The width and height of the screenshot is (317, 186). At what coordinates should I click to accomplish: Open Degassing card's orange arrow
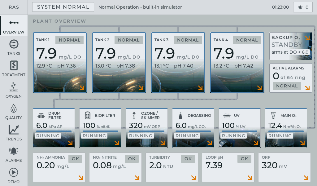210,143
